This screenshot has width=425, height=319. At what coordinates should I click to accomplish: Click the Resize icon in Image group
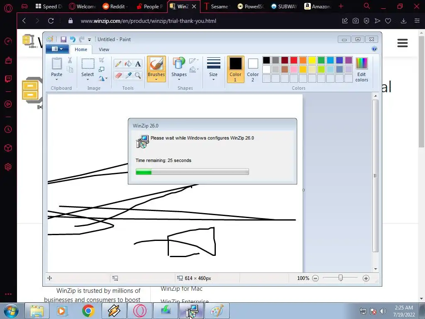(101, 69)
